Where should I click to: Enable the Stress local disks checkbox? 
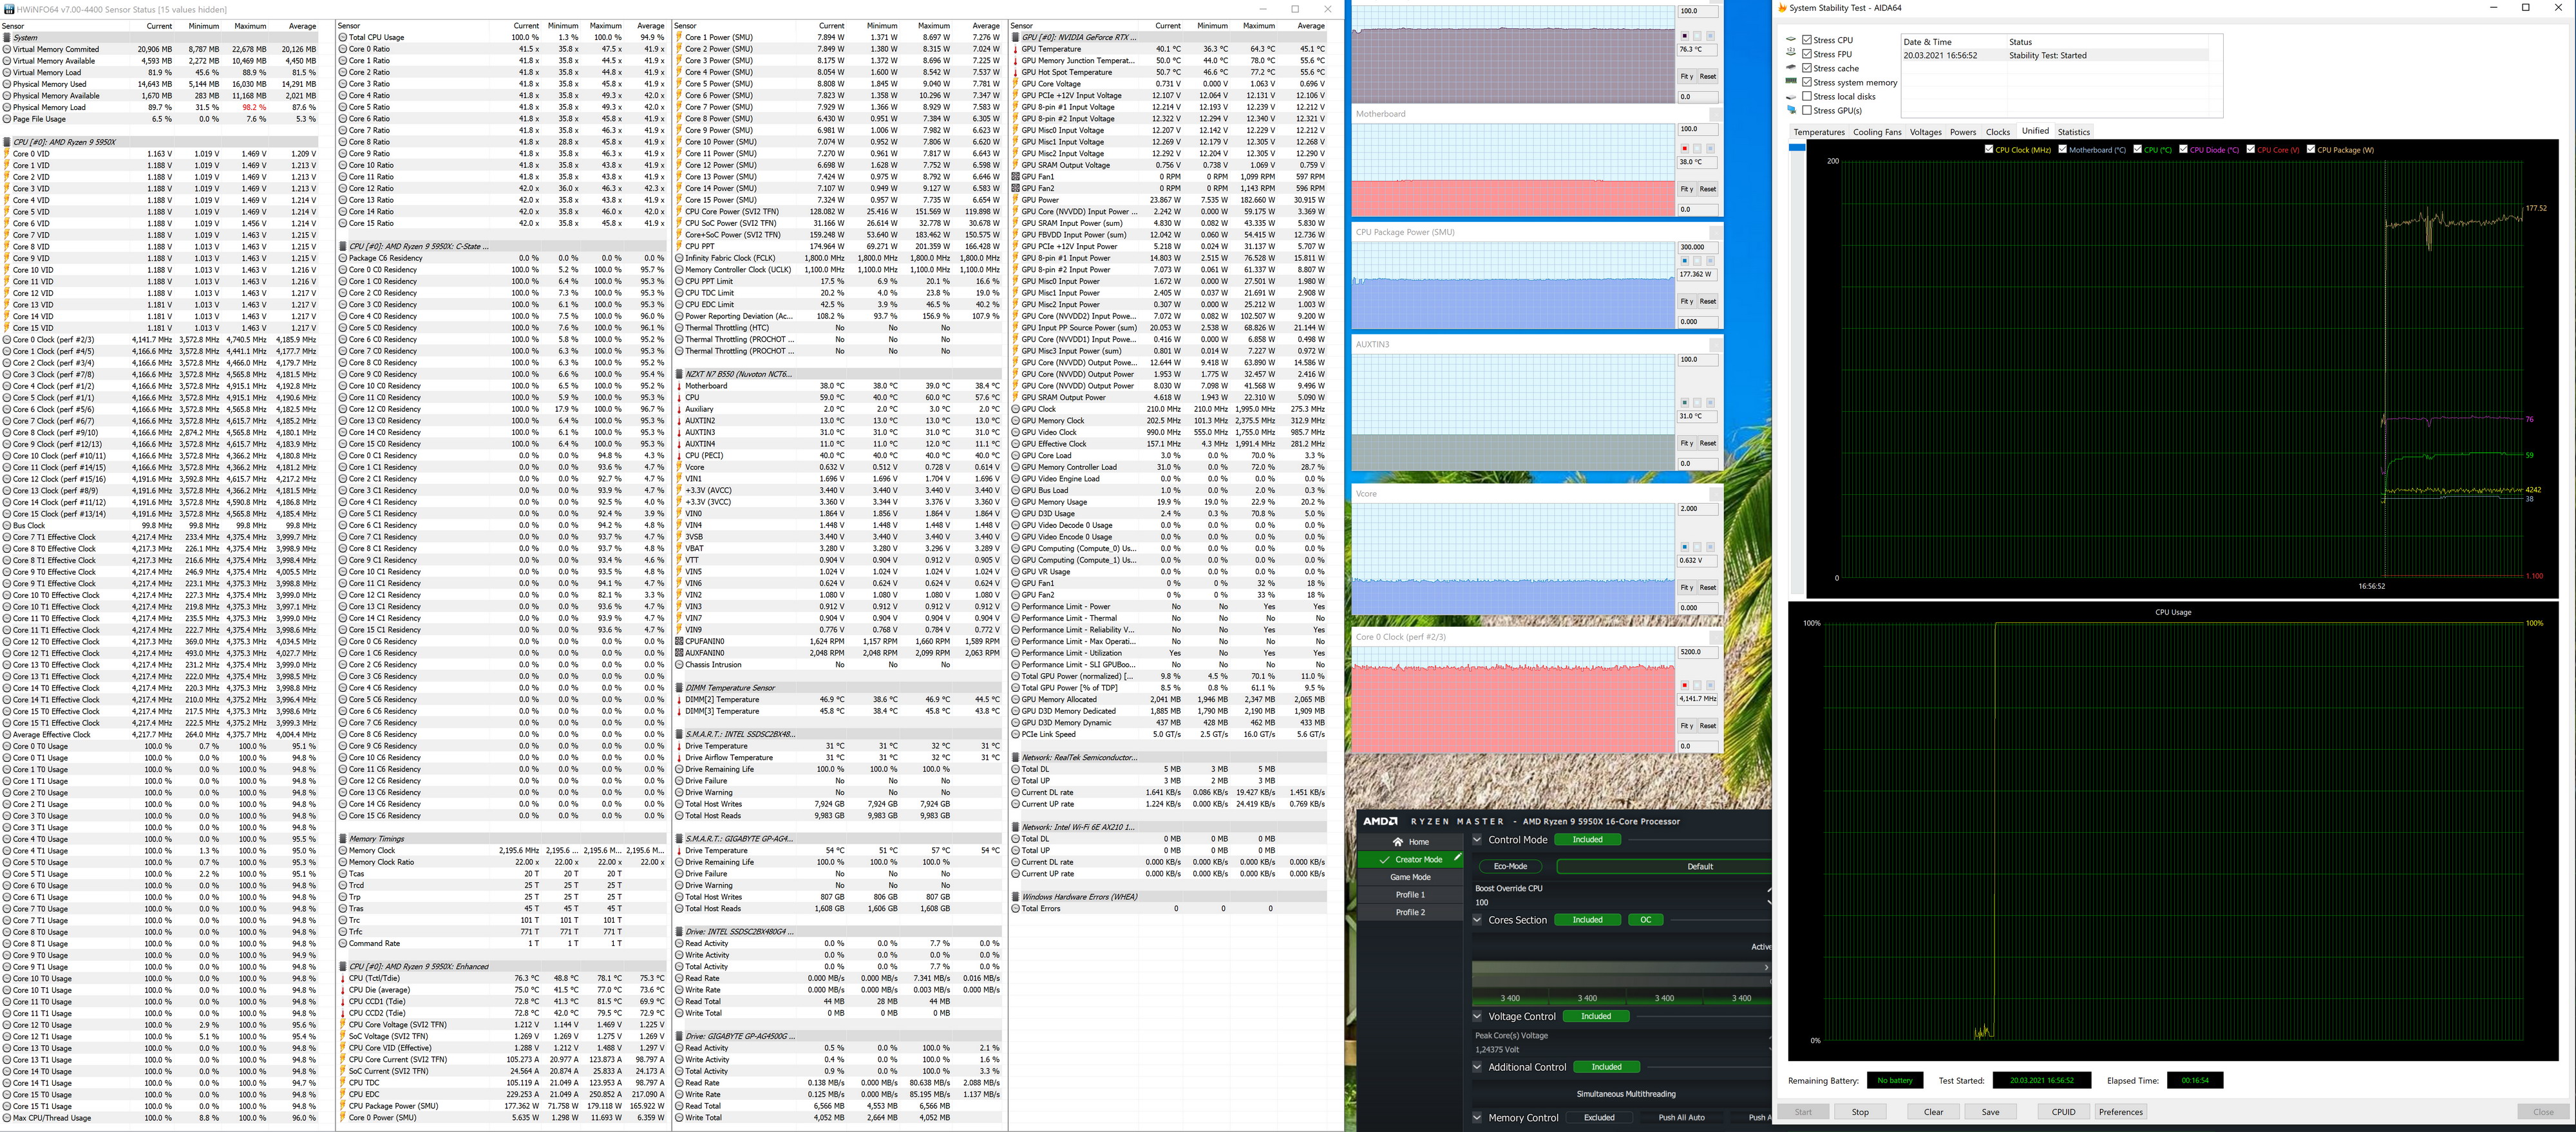[x=1807, y=97]
